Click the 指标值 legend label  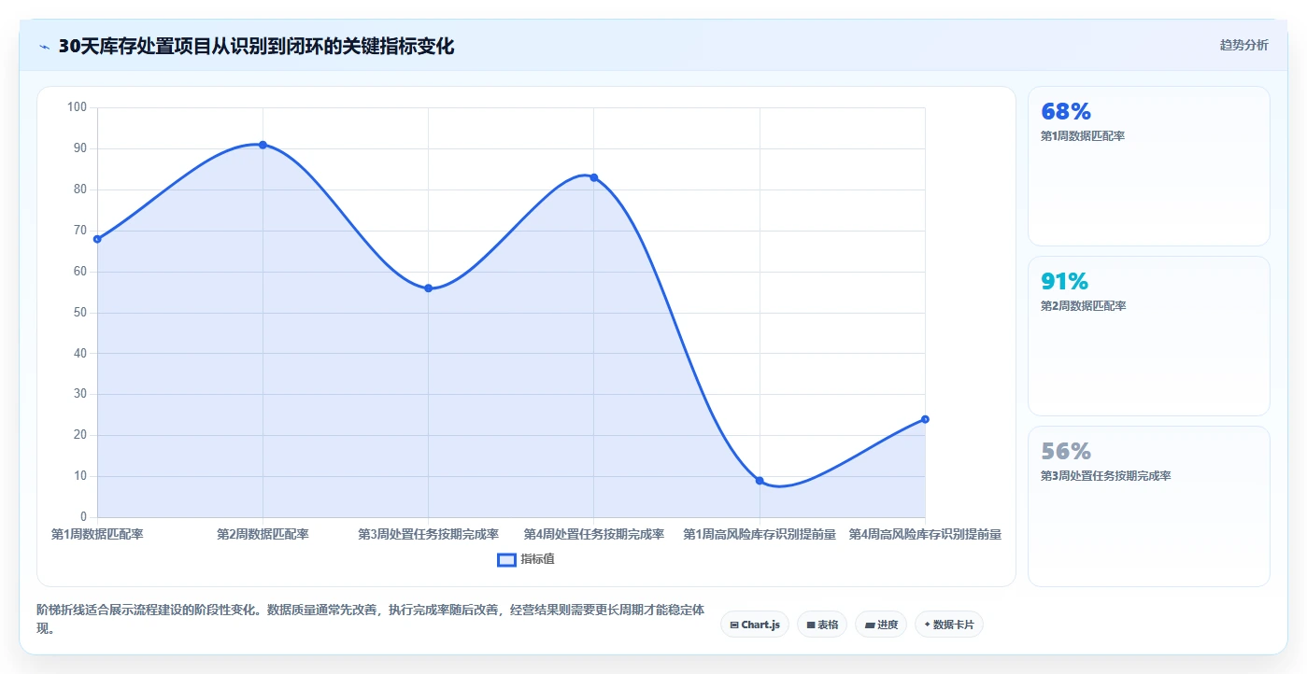tap(537, 559)
